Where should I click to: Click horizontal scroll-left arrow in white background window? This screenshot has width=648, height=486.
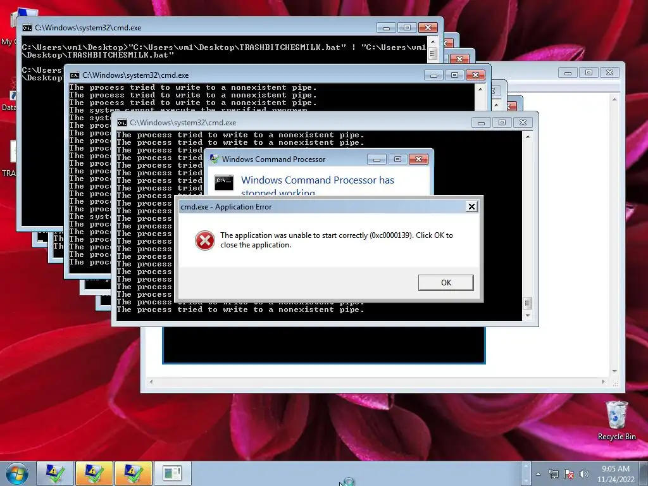coord(151,382)
